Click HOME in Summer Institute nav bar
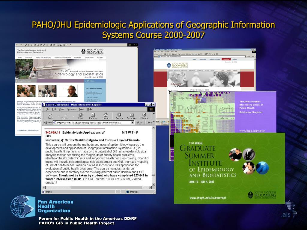Viewport: 307px width, 230px height. click(20, 58)
